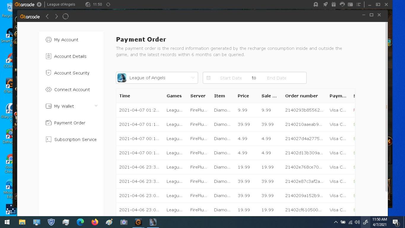
Task: Navigate to Account Details page
Action: 70,56
